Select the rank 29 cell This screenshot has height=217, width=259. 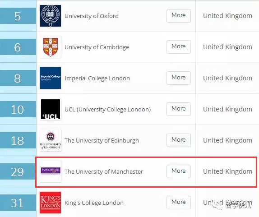point(18,172)
